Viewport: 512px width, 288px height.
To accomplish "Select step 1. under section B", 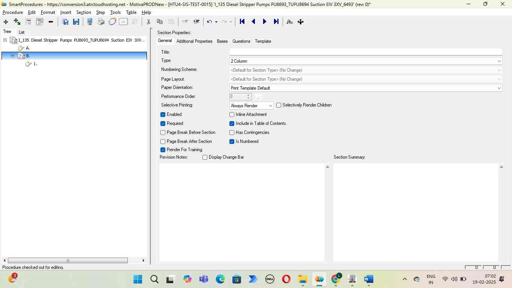I will [35, 64].
